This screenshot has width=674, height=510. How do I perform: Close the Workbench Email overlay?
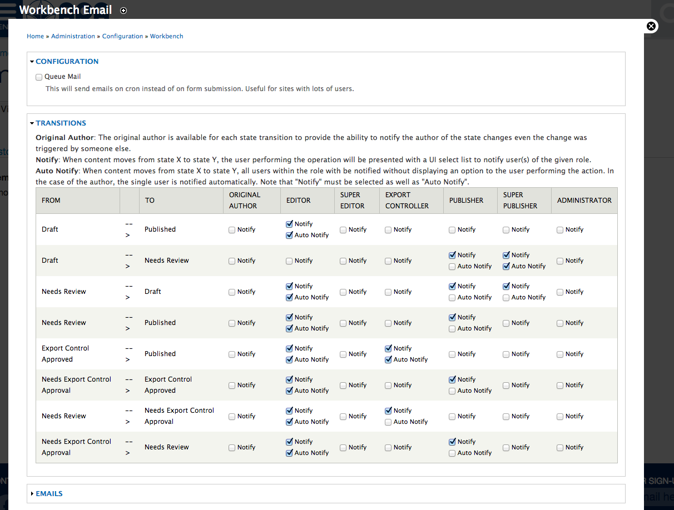click(x=651, y=26)
